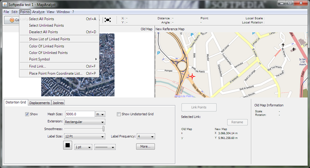Open the File menu
This screenshot has height=168, width=310.
(6, 12)
